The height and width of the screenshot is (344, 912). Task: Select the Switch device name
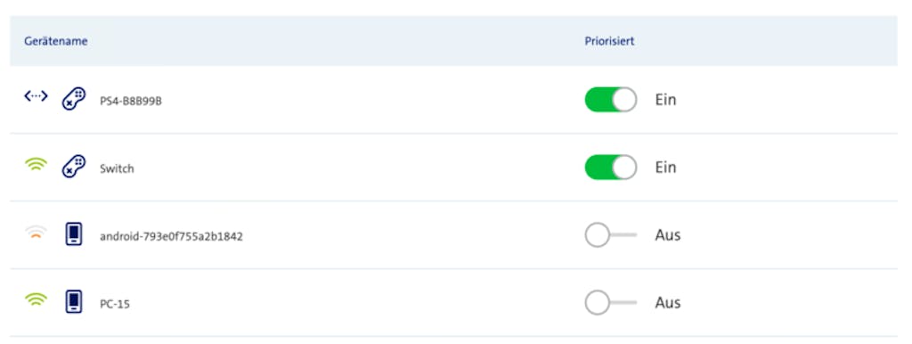pyautogui.click(x=117, y=168)
